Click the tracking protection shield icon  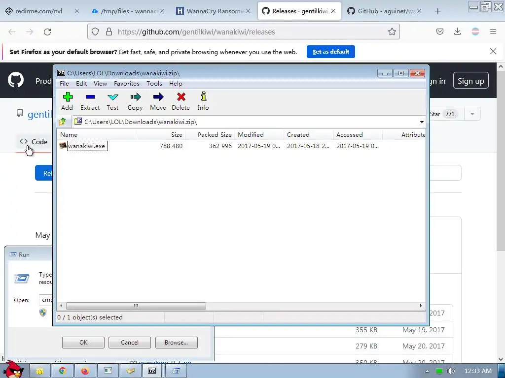pos(95,31)
